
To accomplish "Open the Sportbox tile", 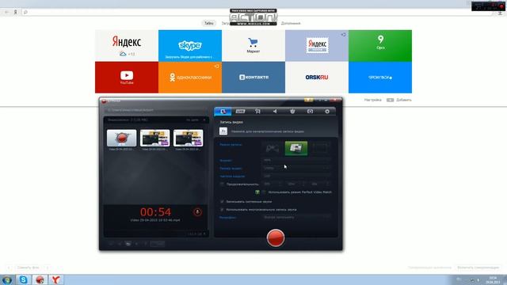I will click(380, 78).
